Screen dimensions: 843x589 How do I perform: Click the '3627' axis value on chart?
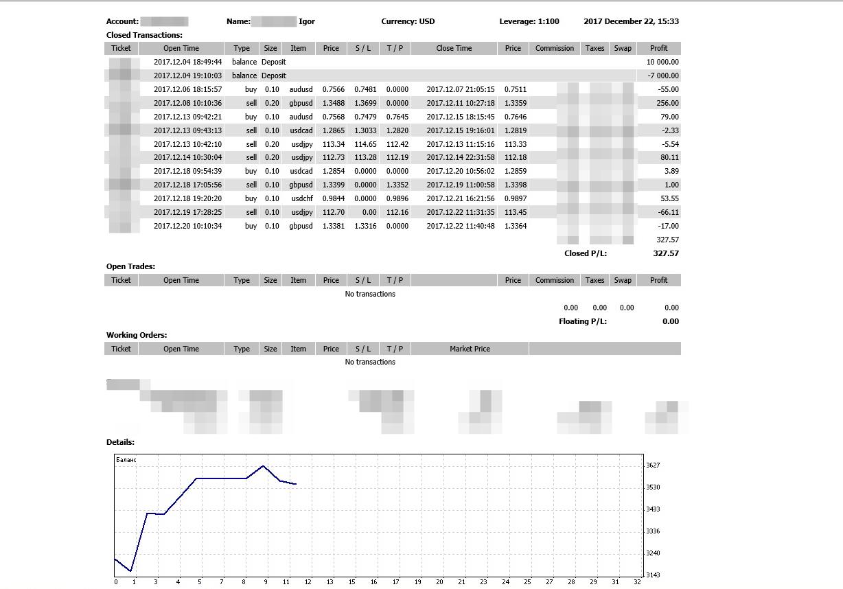653,465
